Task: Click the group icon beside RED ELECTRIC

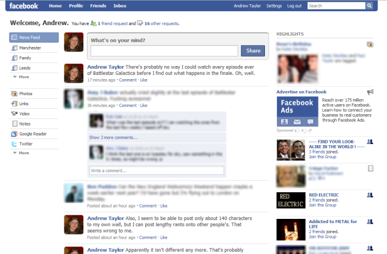Action: [x=370, y=195]
